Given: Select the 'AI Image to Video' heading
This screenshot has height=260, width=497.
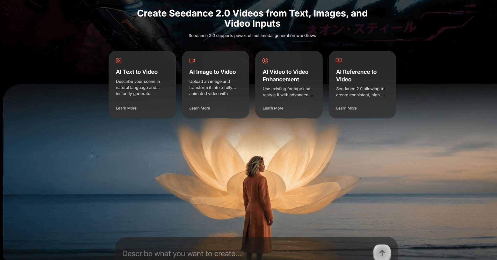Looking at the screenshot, I should click(x=213, y=72).
